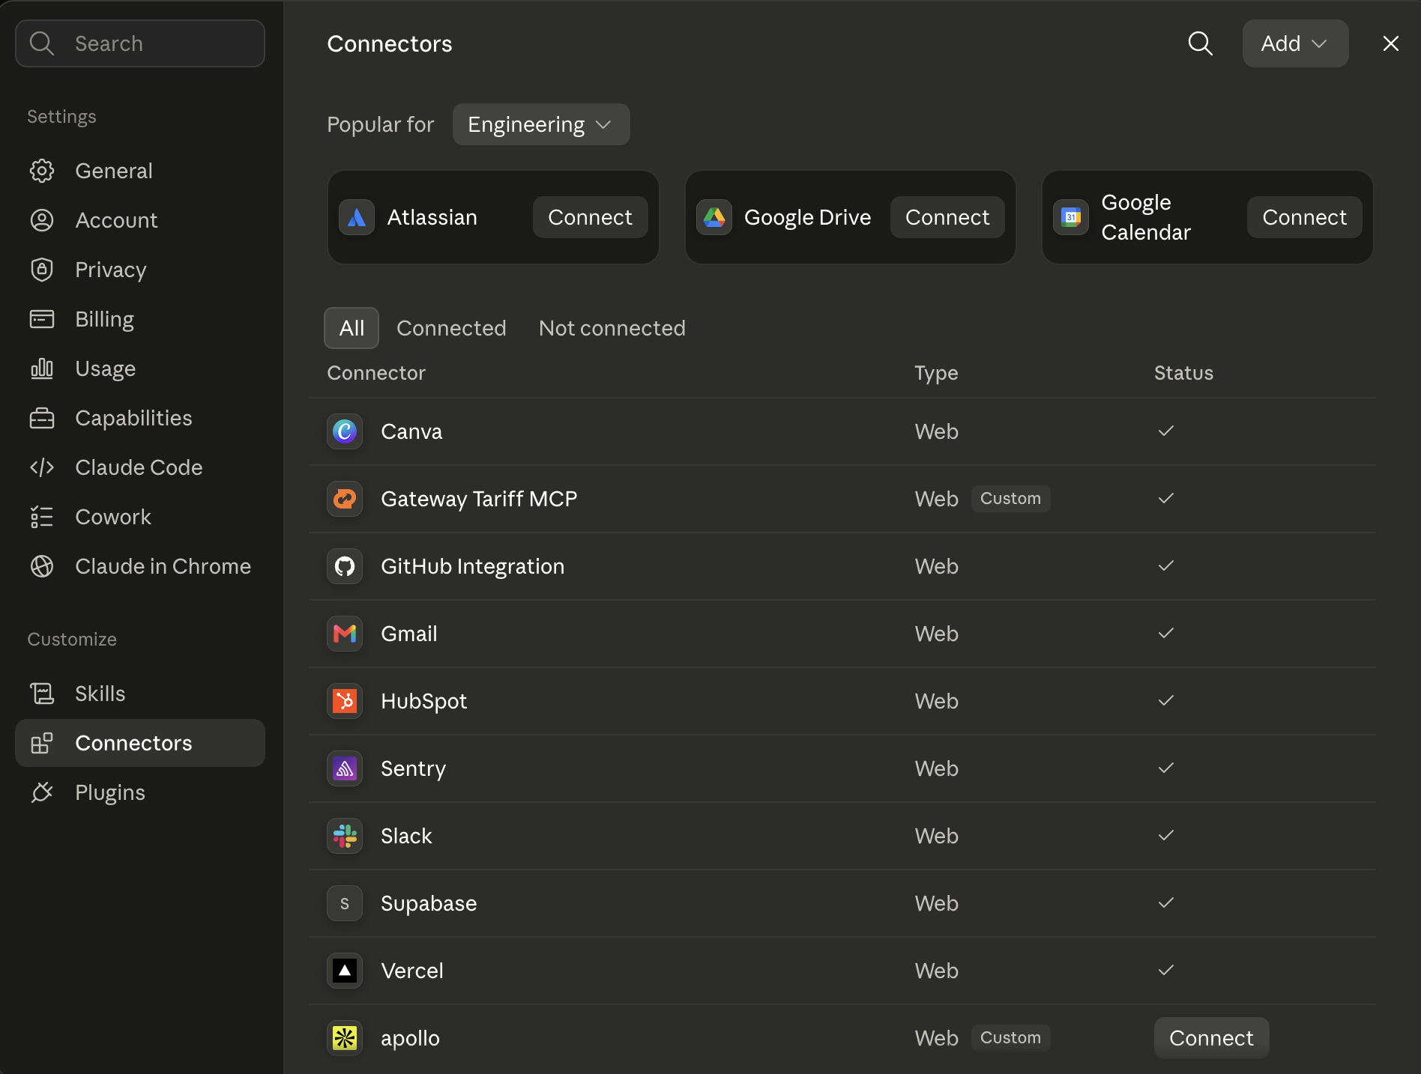Click the Connector column header
The height and width of the screenshot is (1074, 1421).
(x=376, y=373)
